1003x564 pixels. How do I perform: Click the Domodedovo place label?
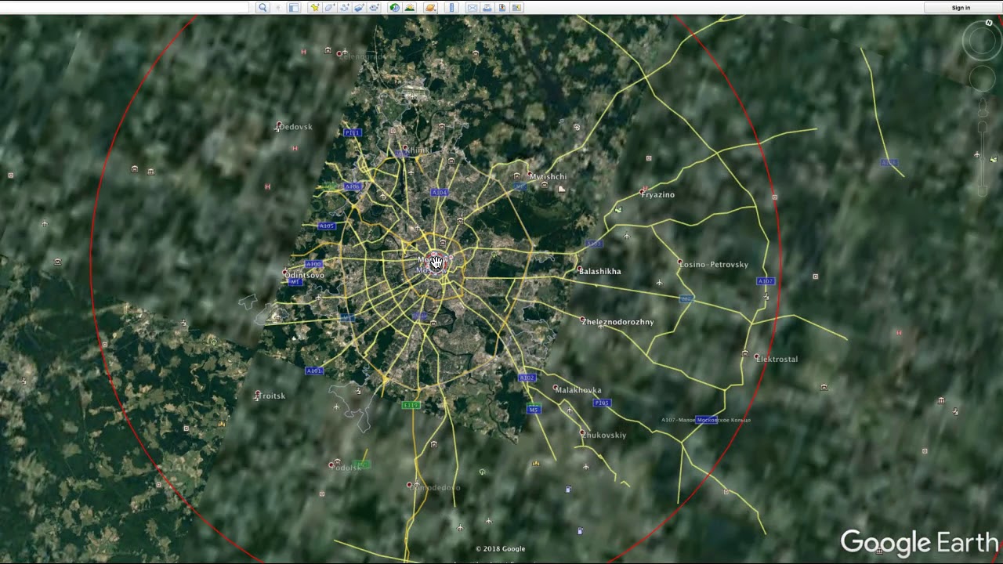coord(436,487)
